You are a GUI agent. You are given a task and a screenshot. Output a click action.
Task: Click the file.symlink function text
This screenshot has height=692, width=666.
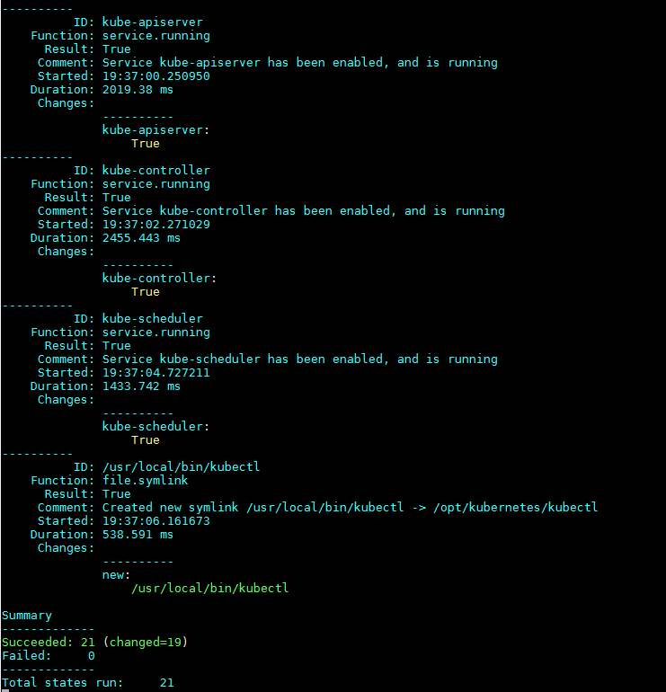(x=145, y=480)
